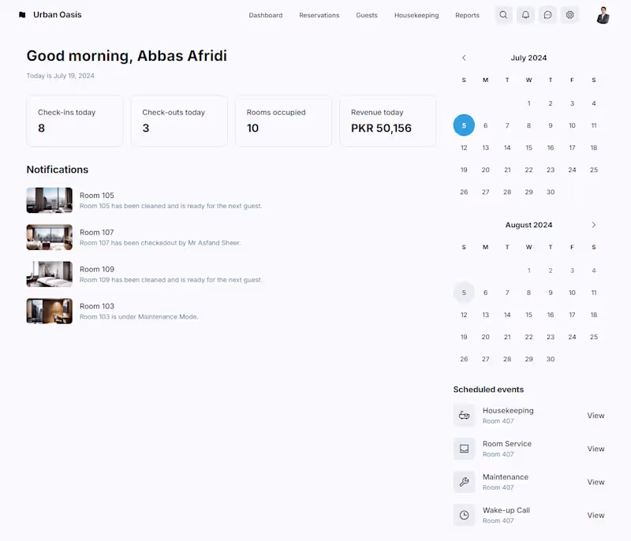The width and height of the screenshot is (631, 541).
Task: View the Wake-up Call event
Action: click(x=596, y=515)
